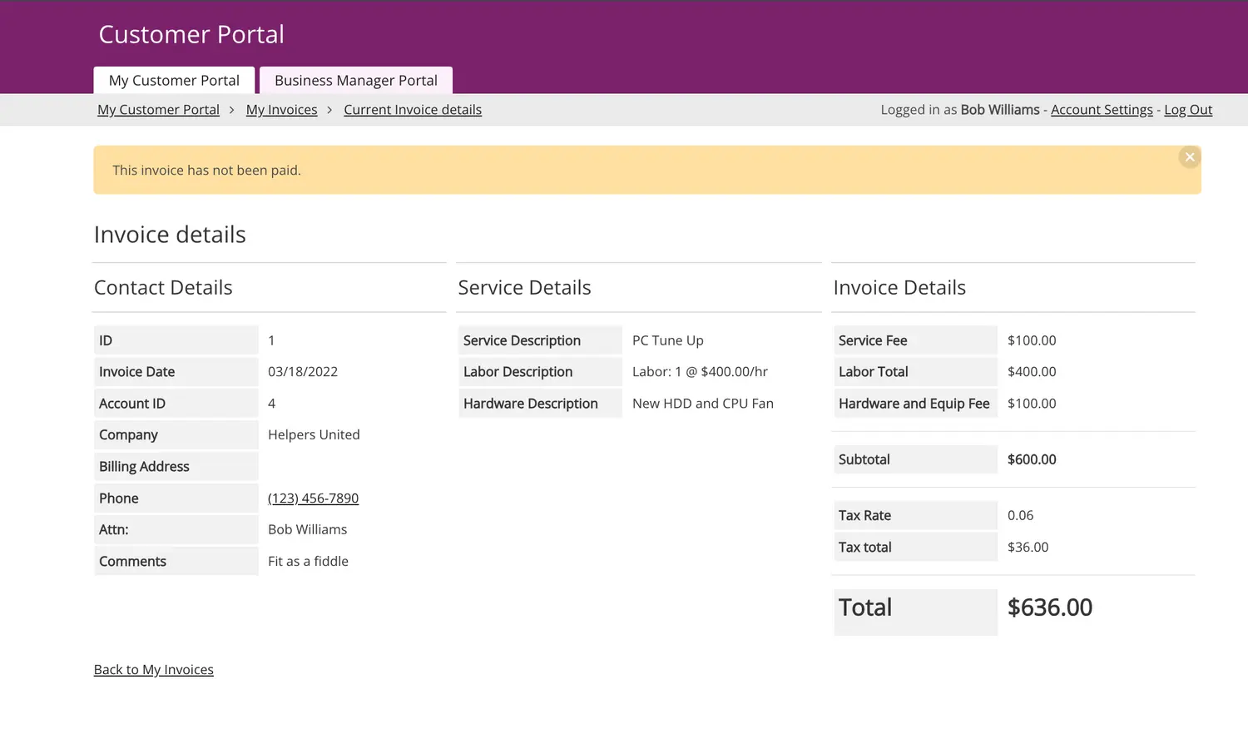Image resolution: width=1248 pixels, height=729 pixels.
Task: Click the (123) 456-7890 phone link
Action: [x=313, y=498]
